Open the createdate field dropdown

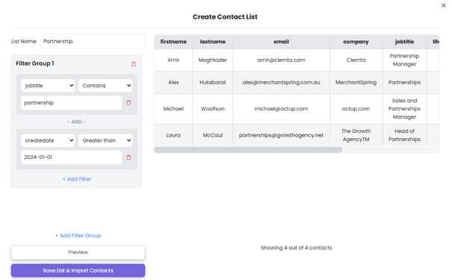pos(48,140)
